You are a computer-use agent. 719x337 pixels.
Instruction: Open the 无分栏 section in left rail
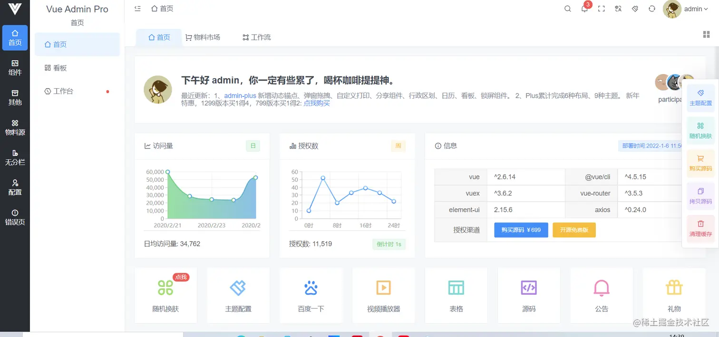(x=15, y=158)
